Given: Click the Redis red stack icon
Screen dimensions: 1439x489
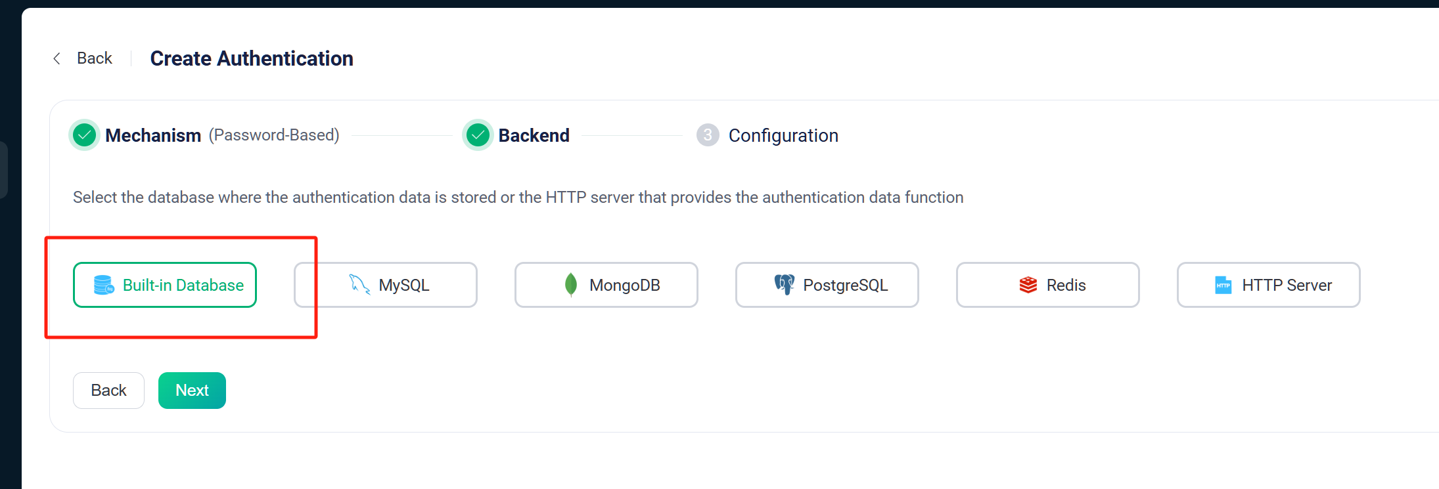Looking at the screenshot, I should [1028, 285].
